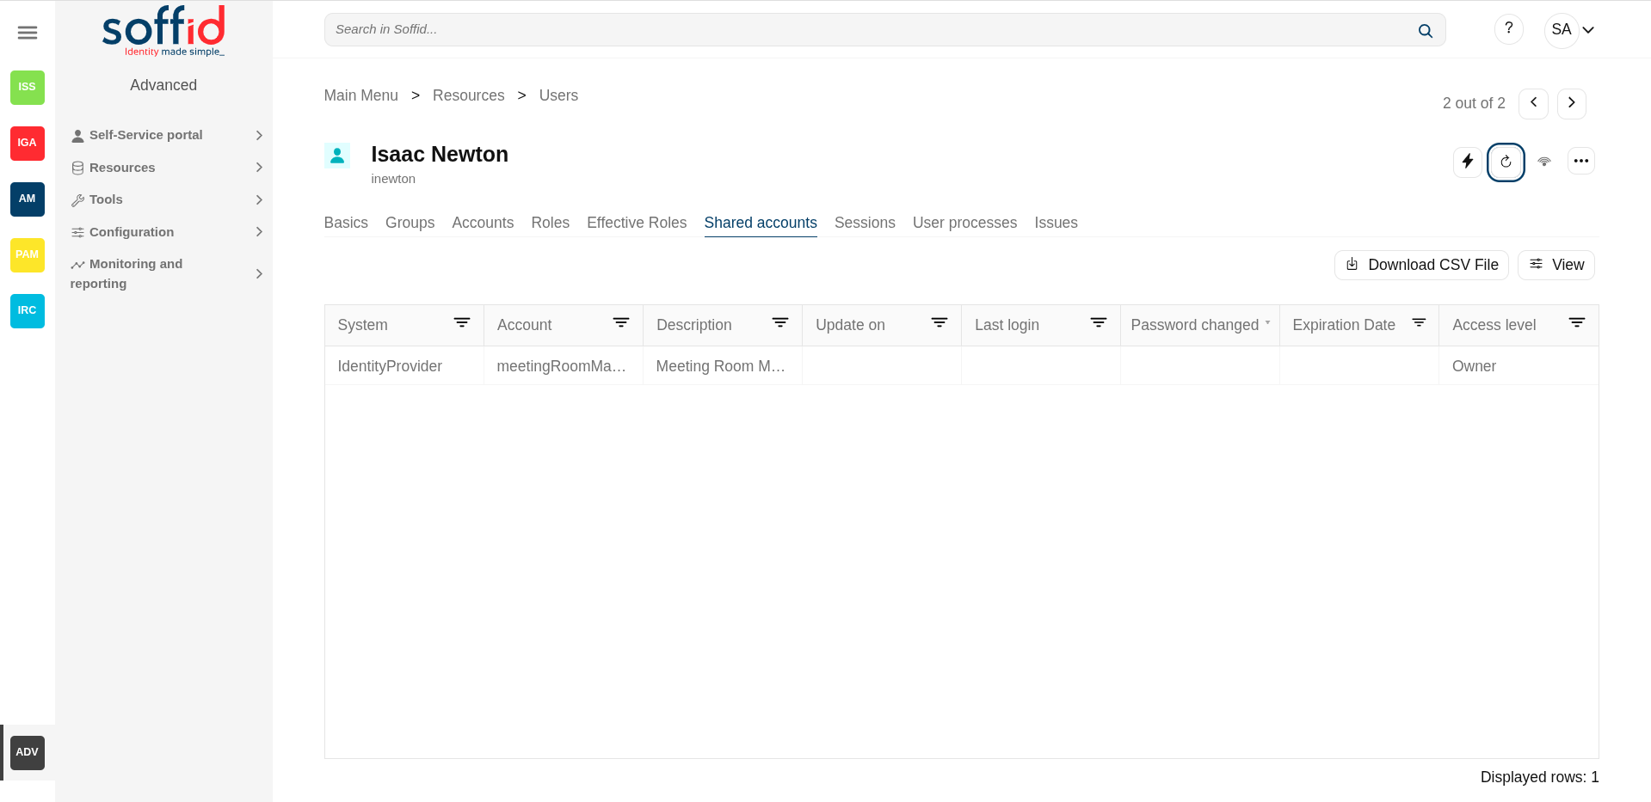Go to previous user with left arrow
Screen dimensions: 1651x802
pos(1533,103)
